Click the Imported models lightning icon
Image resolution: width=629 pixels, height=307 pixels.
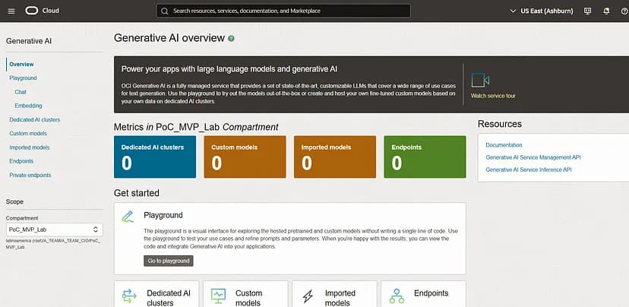(x=308, y=296)
